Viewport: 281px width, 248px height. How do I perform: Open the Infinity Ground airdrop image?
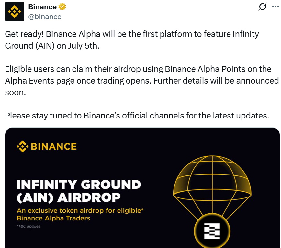[142, 188]
